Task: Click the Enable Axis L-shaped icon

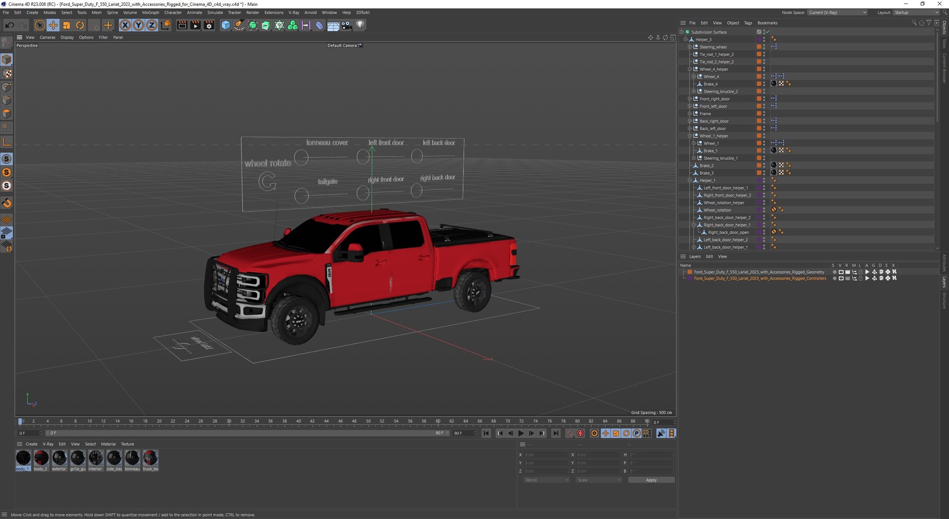Action: pyautogui.click(x=6, y=142)
